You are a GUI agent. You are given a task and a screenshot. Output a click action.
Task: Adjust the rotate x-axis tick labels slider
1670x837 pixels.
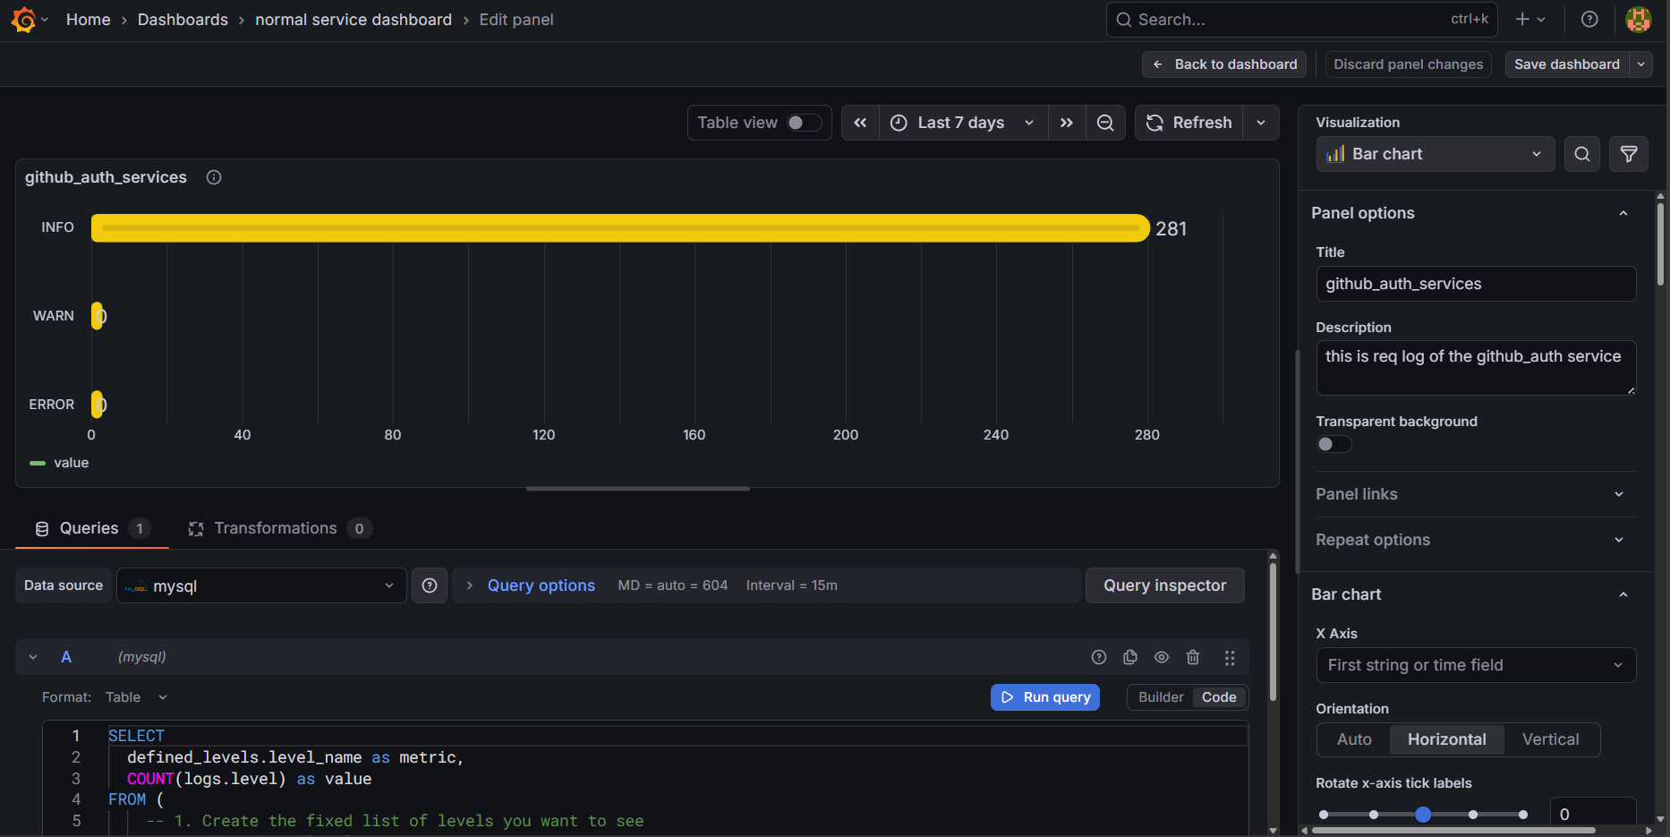(x=1423, y=815)
